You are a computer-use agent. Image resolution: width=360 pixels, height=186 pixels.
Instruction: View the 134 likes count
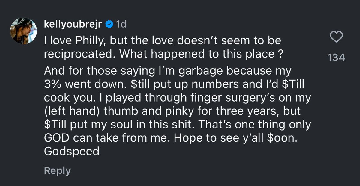pyautogui.click(x=336, y=57)
